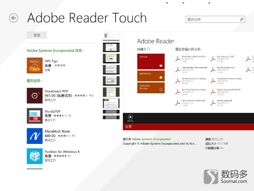Click Haptics Improving-Mobile-UE file name
This screenshot has width=254, height=191.
coord(230,90)
